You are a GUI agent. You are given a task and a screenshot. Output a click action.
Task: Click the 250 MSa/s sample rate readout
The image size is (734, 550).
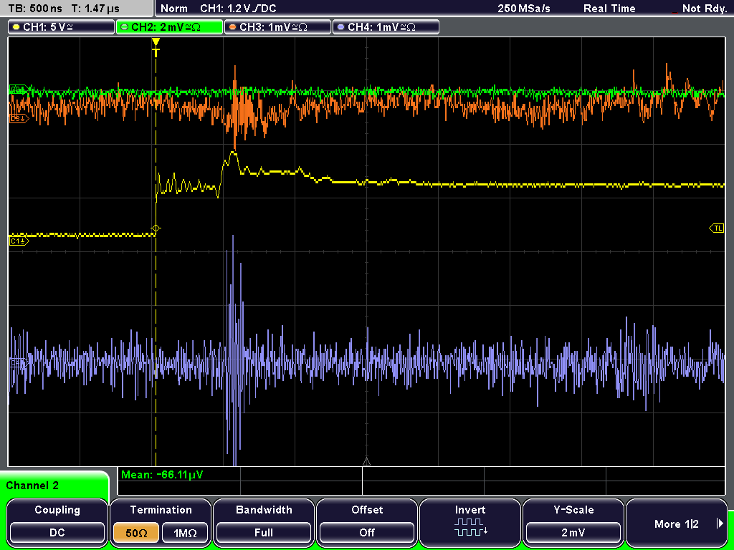coord(524,9)
